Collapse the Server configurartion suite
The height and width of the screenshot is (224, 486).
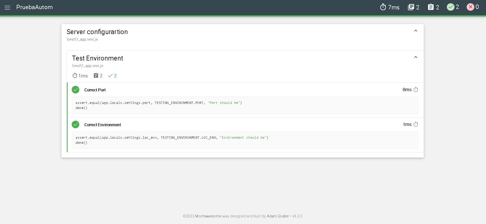click(x=416, y=31)
